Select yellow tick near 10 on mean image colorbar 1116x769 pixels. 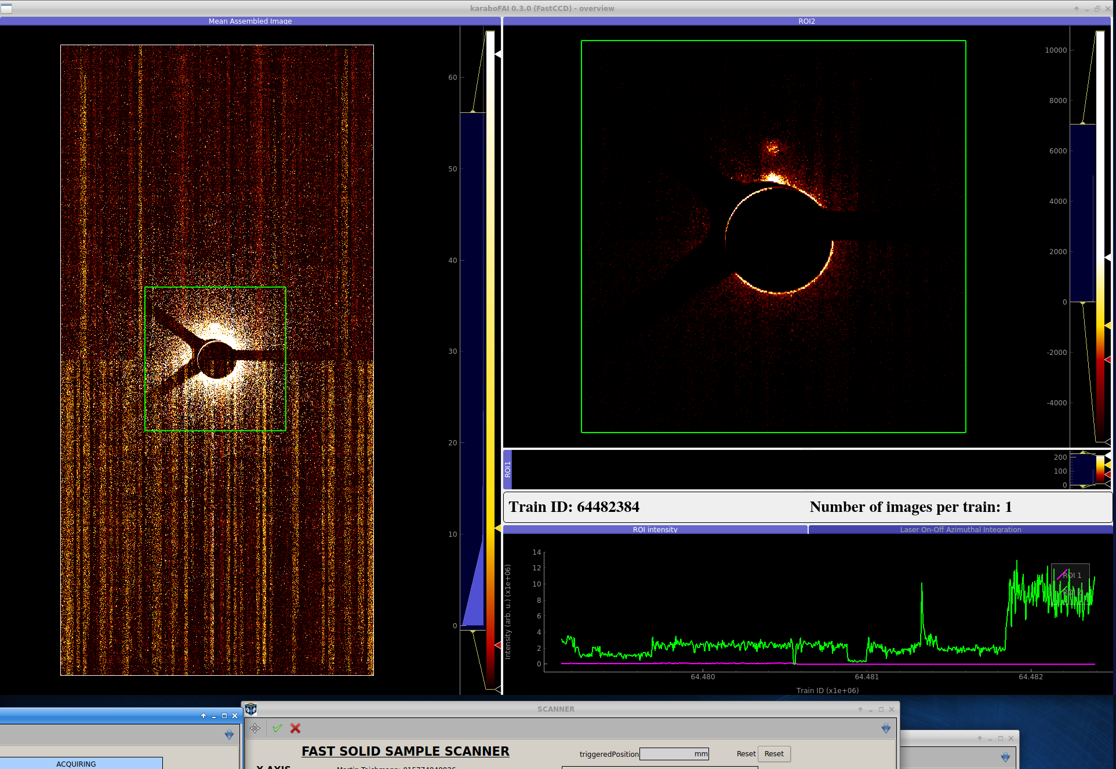498,528
